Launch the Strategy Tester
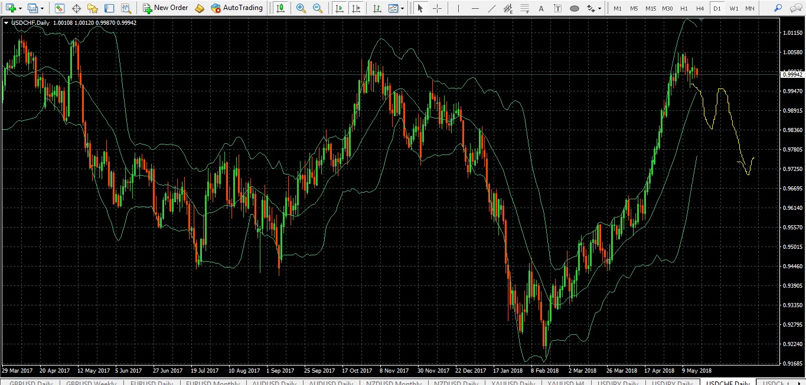The height and width of the screenshot is (385, 806). (x=126, y=8)
